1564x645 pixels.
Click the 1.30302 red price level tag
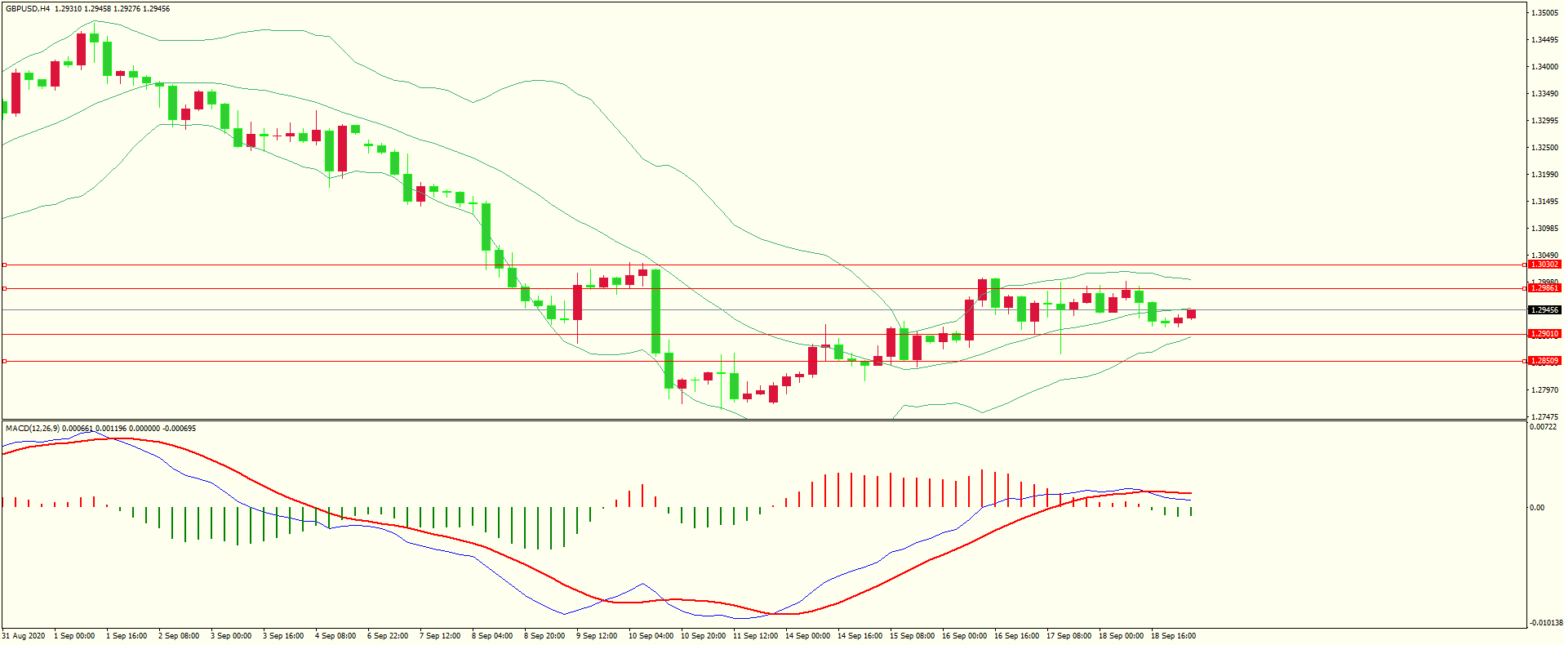point(1544,265)
